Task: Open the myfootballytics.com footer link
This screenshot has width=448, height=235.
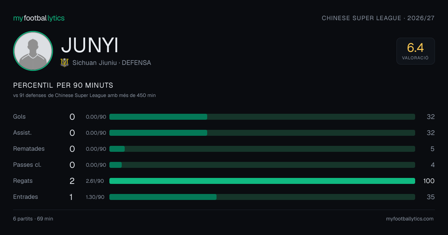Action: click(410, 219)
